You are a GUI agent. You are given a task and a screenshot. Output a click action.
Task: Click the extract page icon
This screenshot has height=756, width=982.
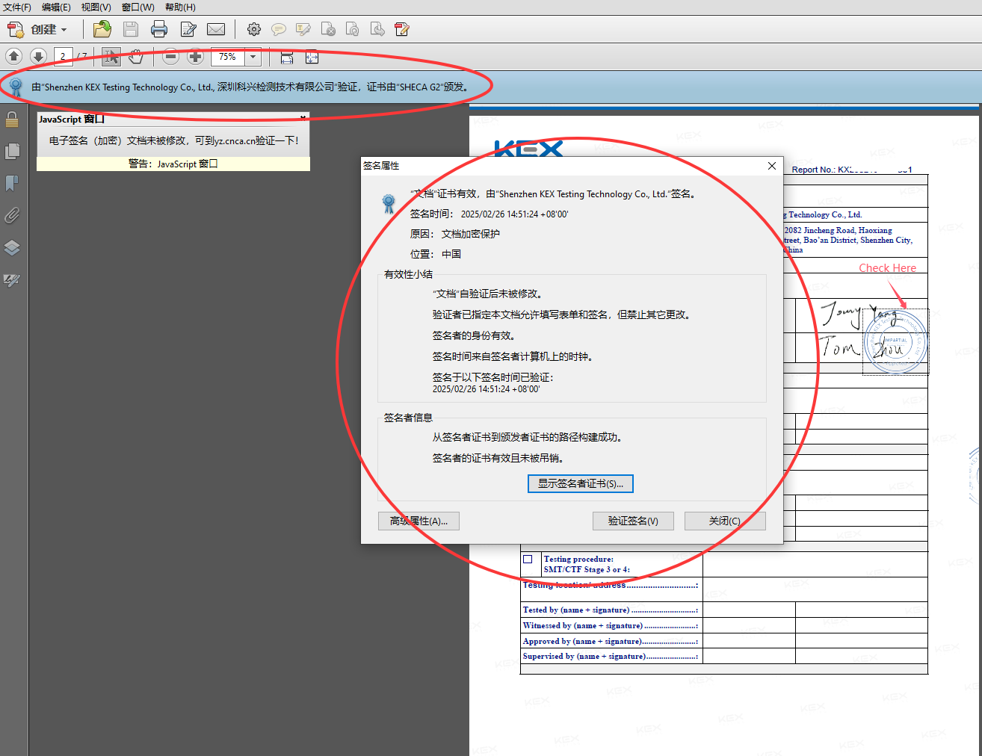377,30
